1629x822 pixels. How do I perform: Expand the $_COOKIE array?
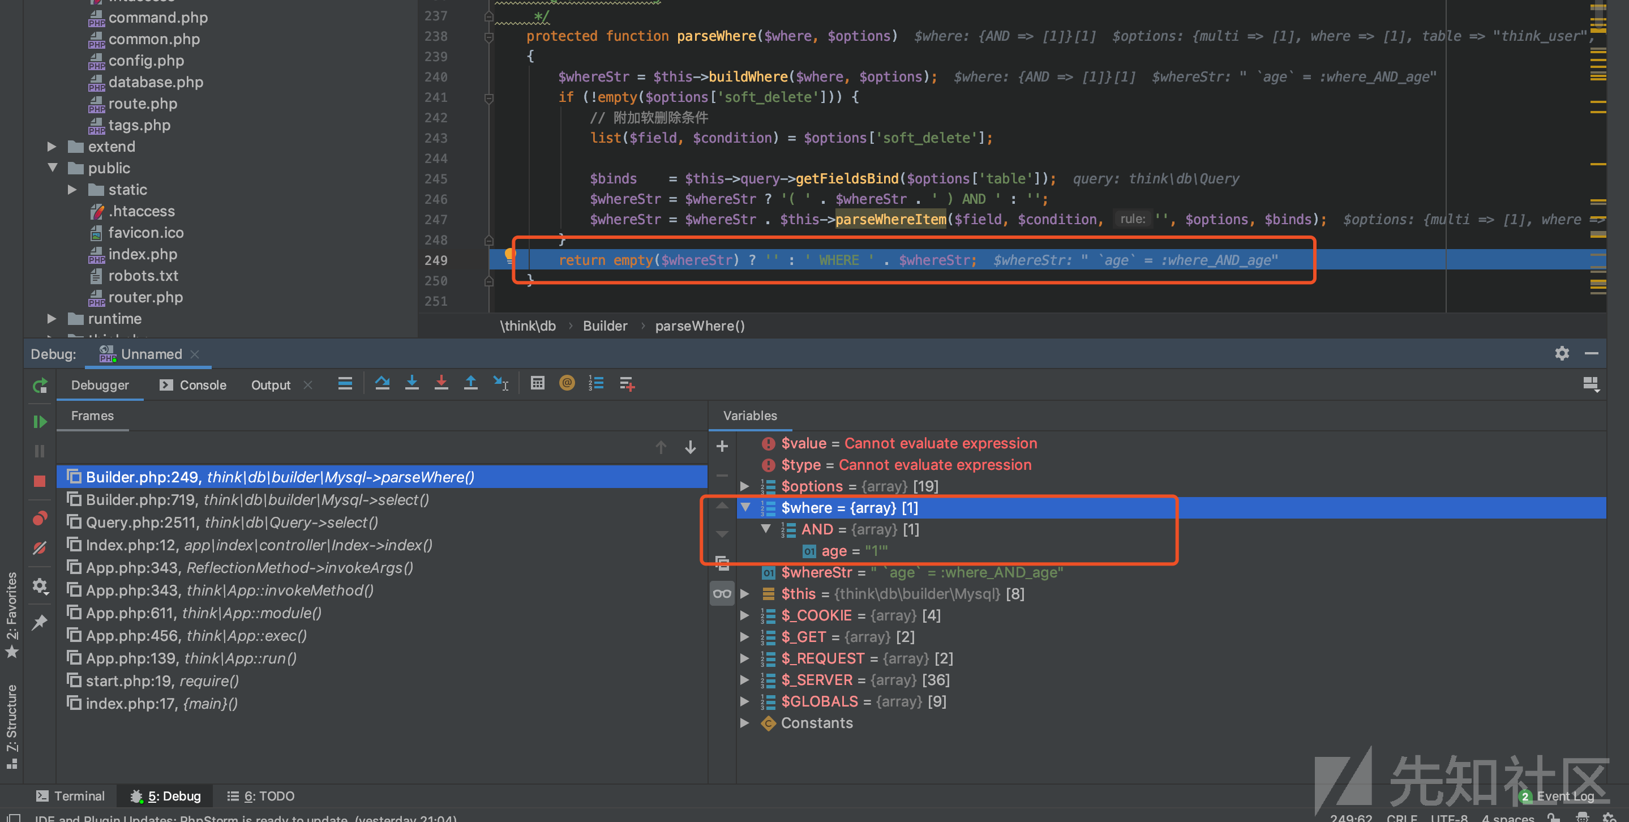pyautogui.click(x=745, y=615)
